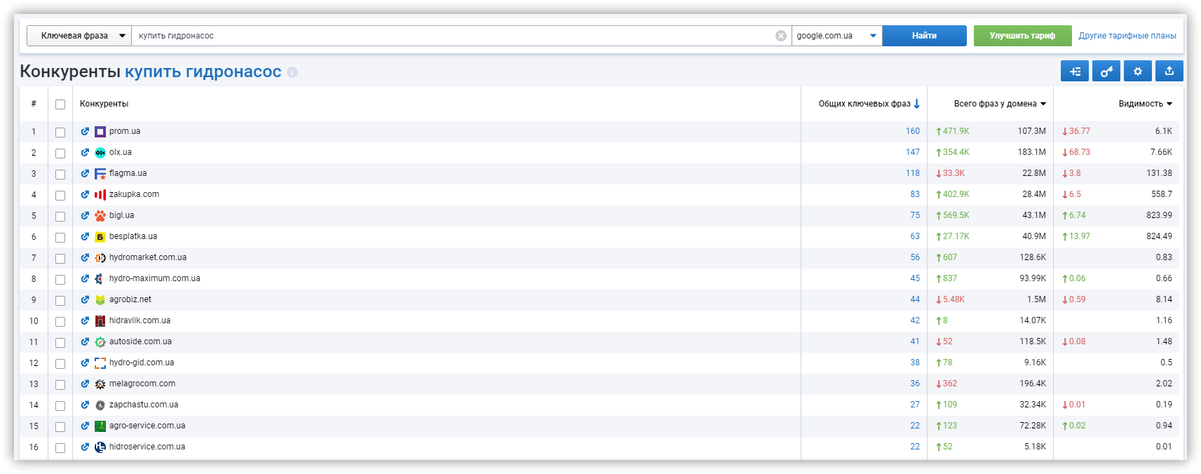This screenshot has width=1201, height=474.
Task: Open Всего фраз у домена column dropdown
Action: (x=1000, y=104)
